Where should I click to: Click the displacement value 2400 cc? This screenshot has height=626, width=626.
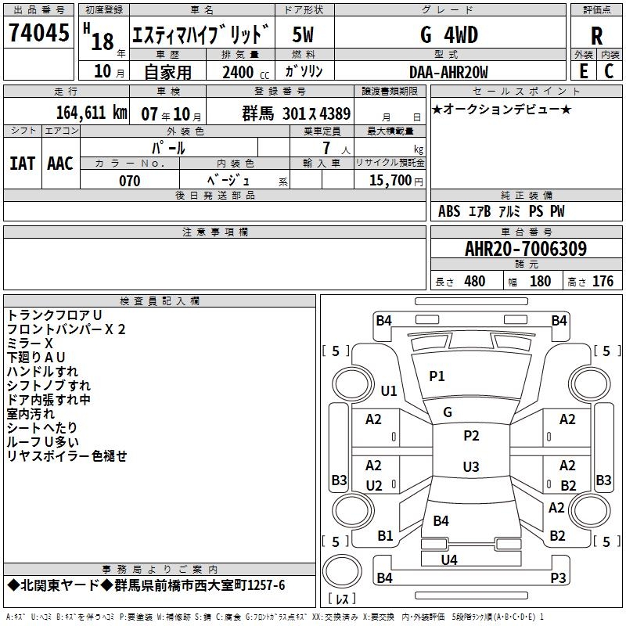click(x=245, y=72)
